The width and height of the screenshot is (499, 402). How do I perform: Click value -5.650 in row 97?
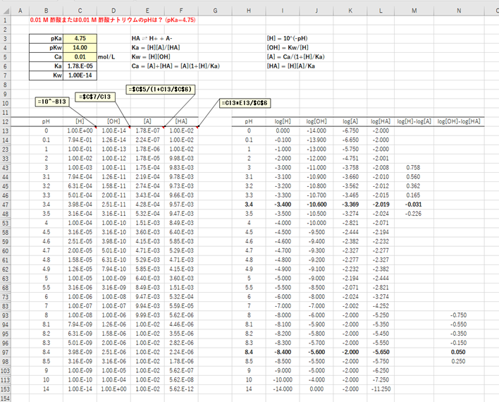(x=381, y=353)
